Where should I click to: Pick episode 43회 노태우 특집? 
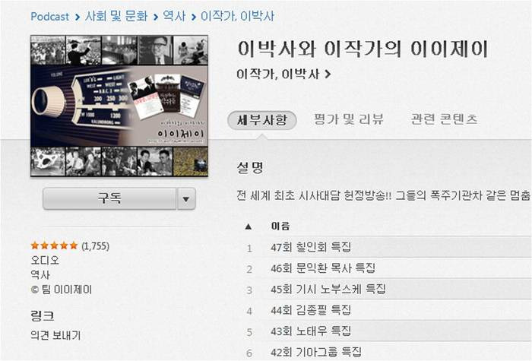(388, 331)
